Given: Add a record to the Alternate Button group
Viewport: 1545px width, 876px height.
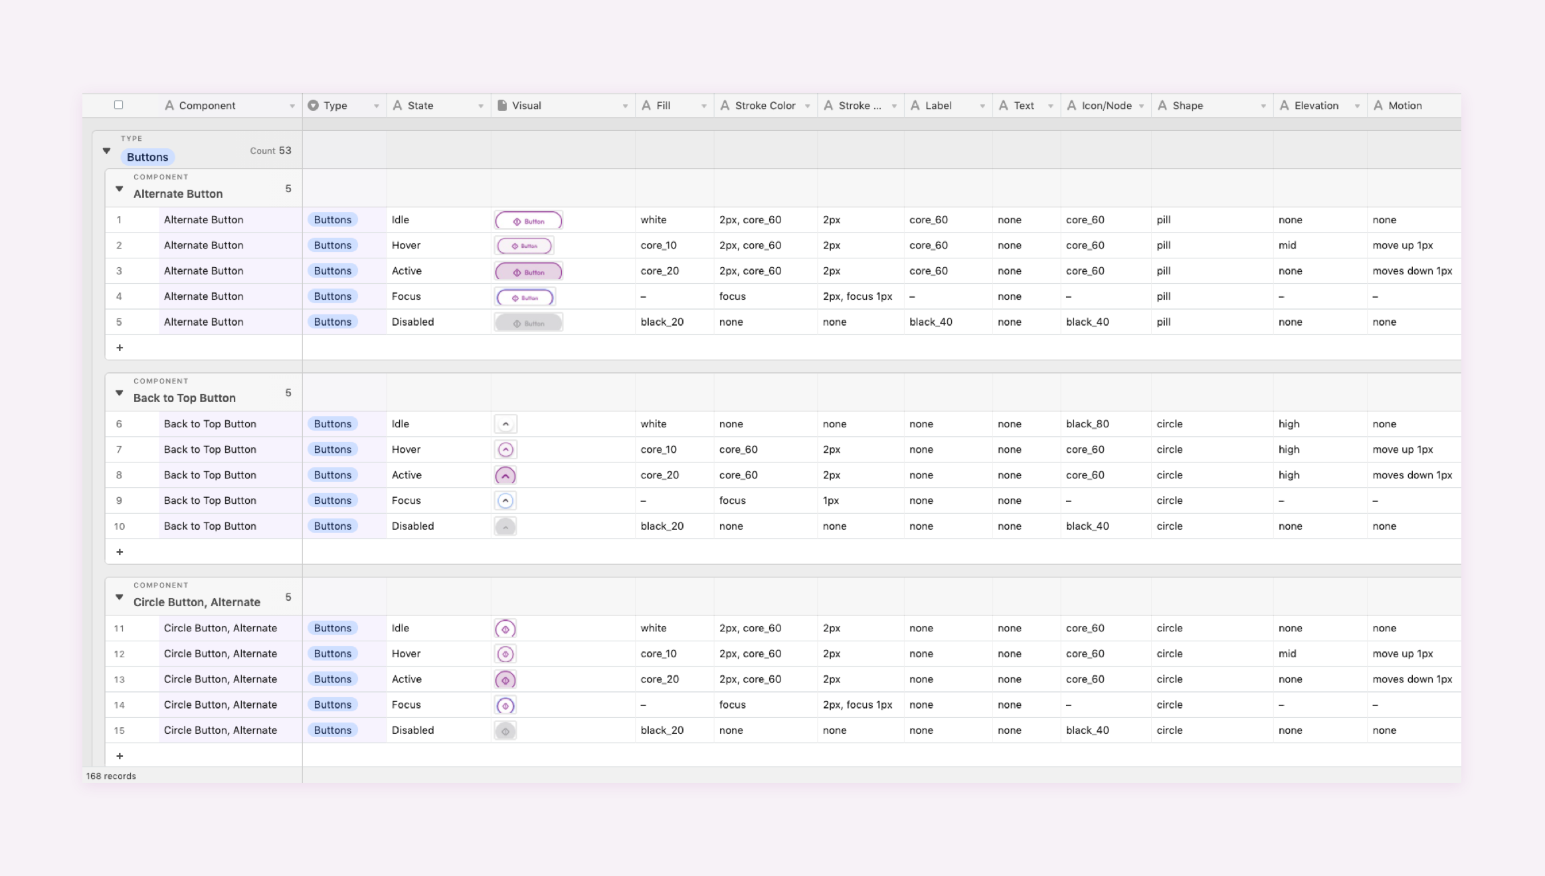Looking at the screenshot, I should tap(120, 347).
